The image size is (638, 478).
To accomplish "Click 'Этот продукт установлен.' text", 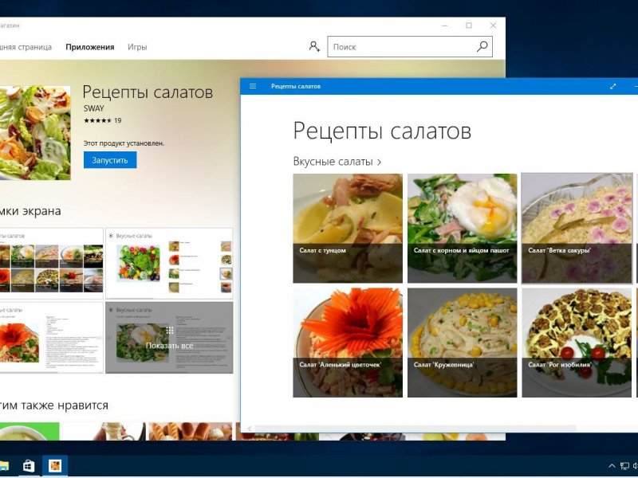I will tap(124, 143).
